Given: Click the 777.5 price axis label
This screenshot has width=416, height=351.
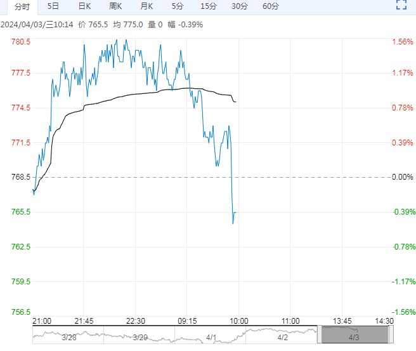Looking at the screenshot, I should pos(21,73).
